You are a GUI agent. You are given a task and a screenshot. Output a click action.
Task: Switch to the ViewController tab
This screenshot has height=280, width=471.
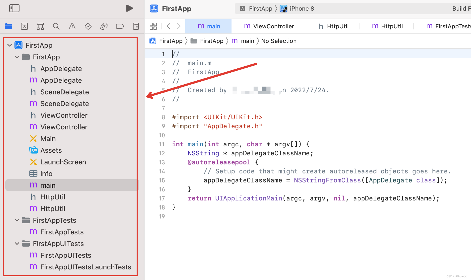[x=269, y=26]
